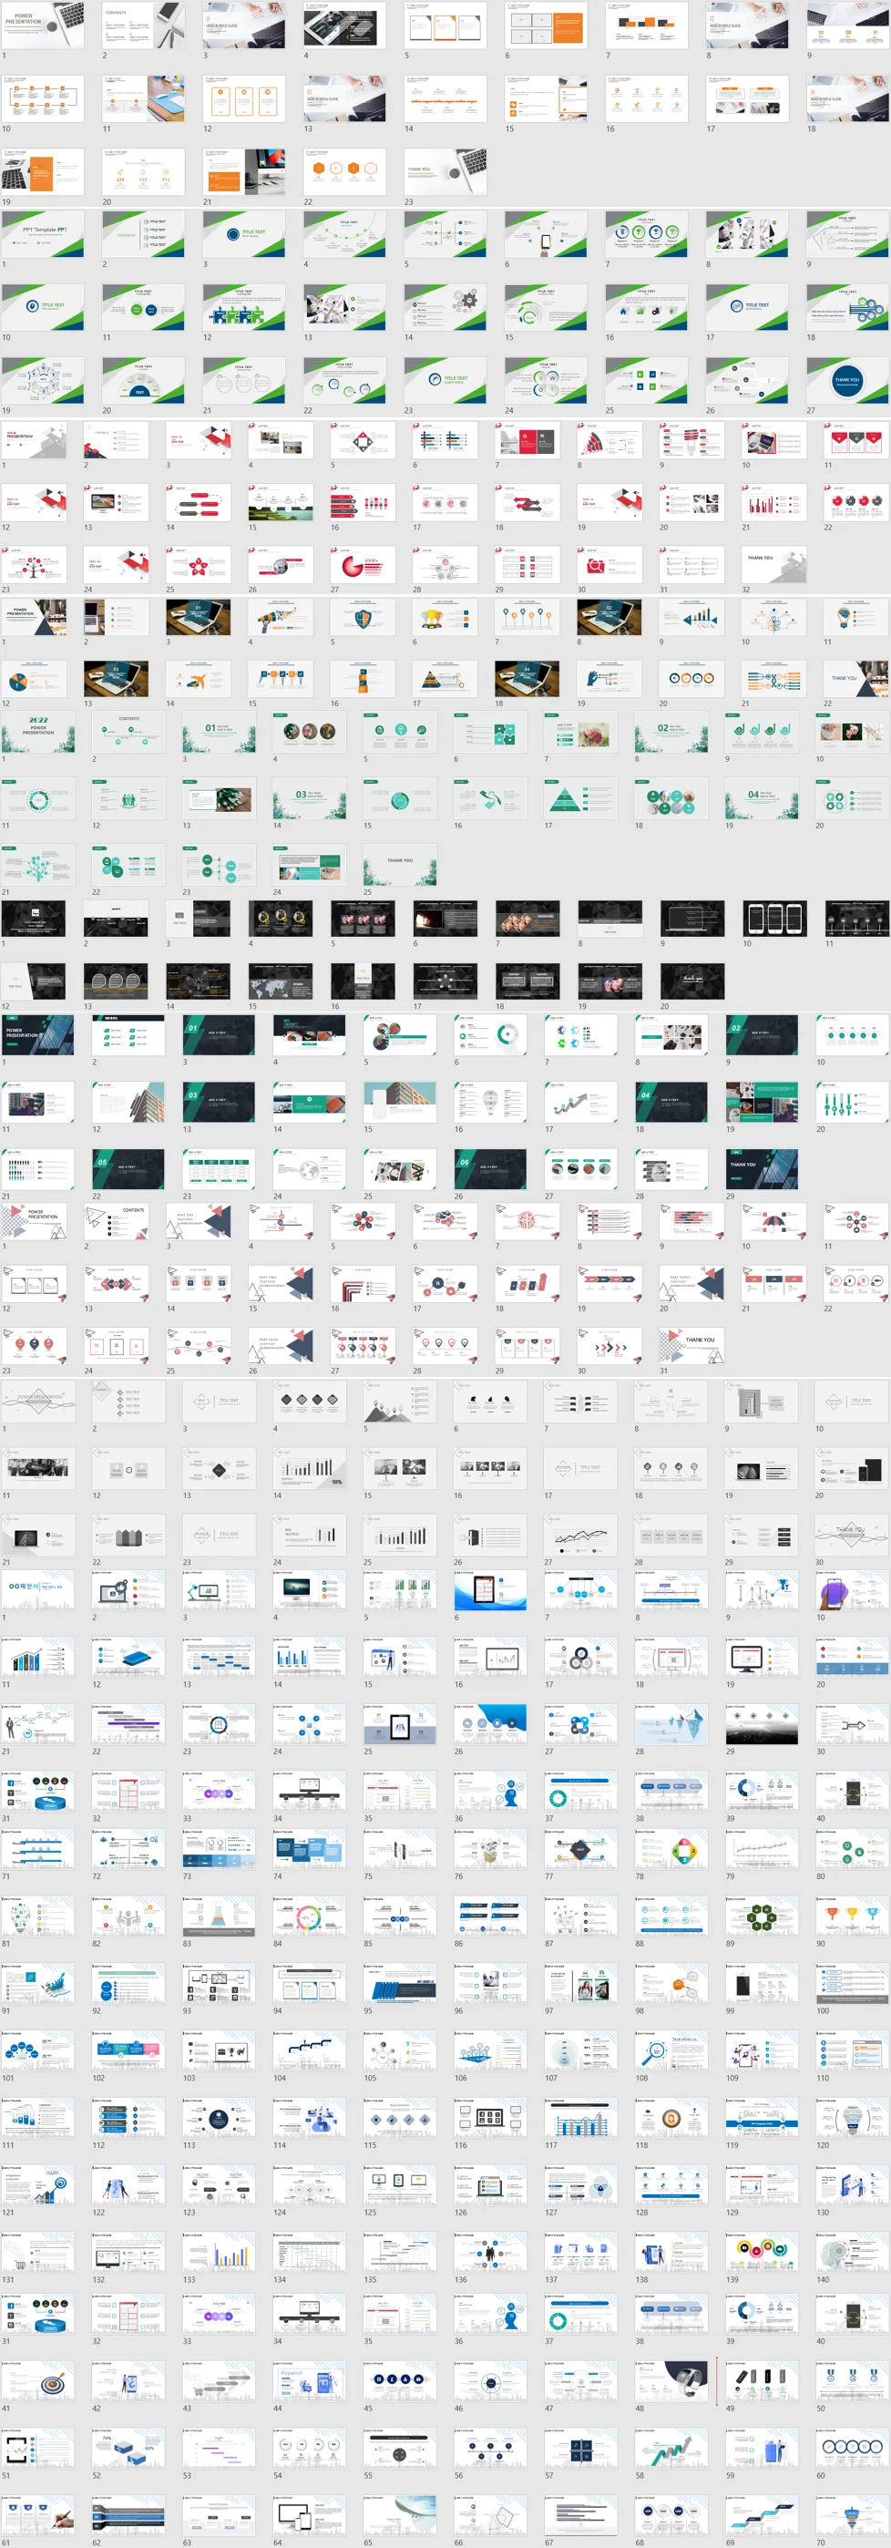Select the teal donut chart slide 6
891x2548 pixels.
pyautogui.click(x=490, y=1034)
